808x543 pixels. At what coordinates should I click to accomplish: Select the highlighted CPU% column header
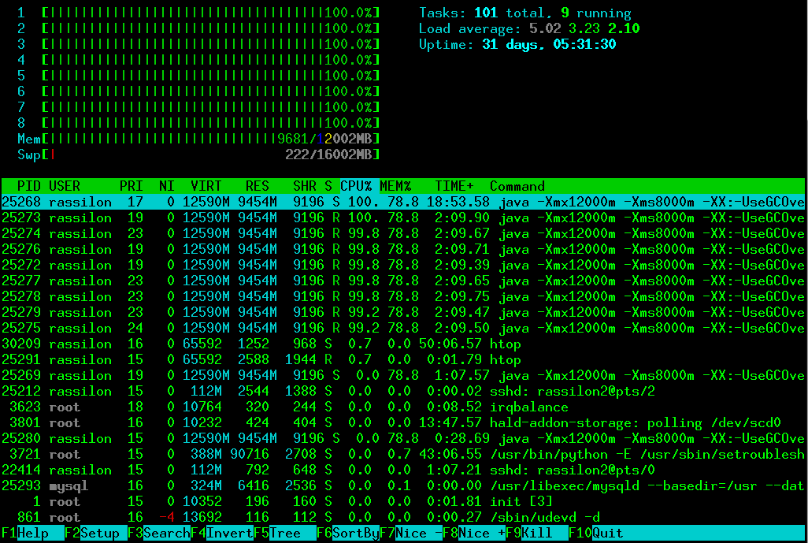coord(356,186)
